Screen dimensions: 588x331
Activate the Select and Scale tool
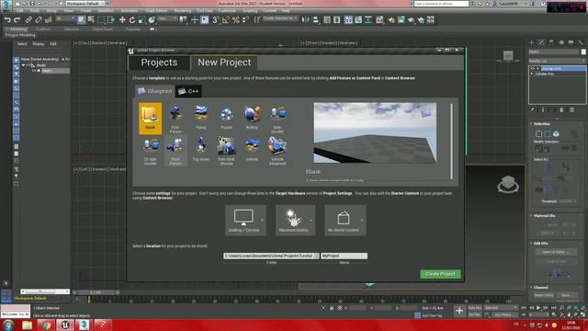point(141,20)
